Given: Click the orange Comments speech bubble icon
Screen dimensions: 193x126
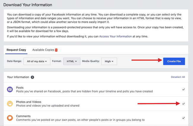Looking at the screenshot, I should 10,118.
